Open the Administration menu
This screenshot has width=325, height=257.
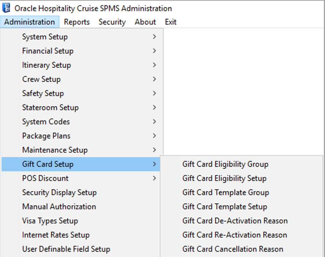click(30, 22)
